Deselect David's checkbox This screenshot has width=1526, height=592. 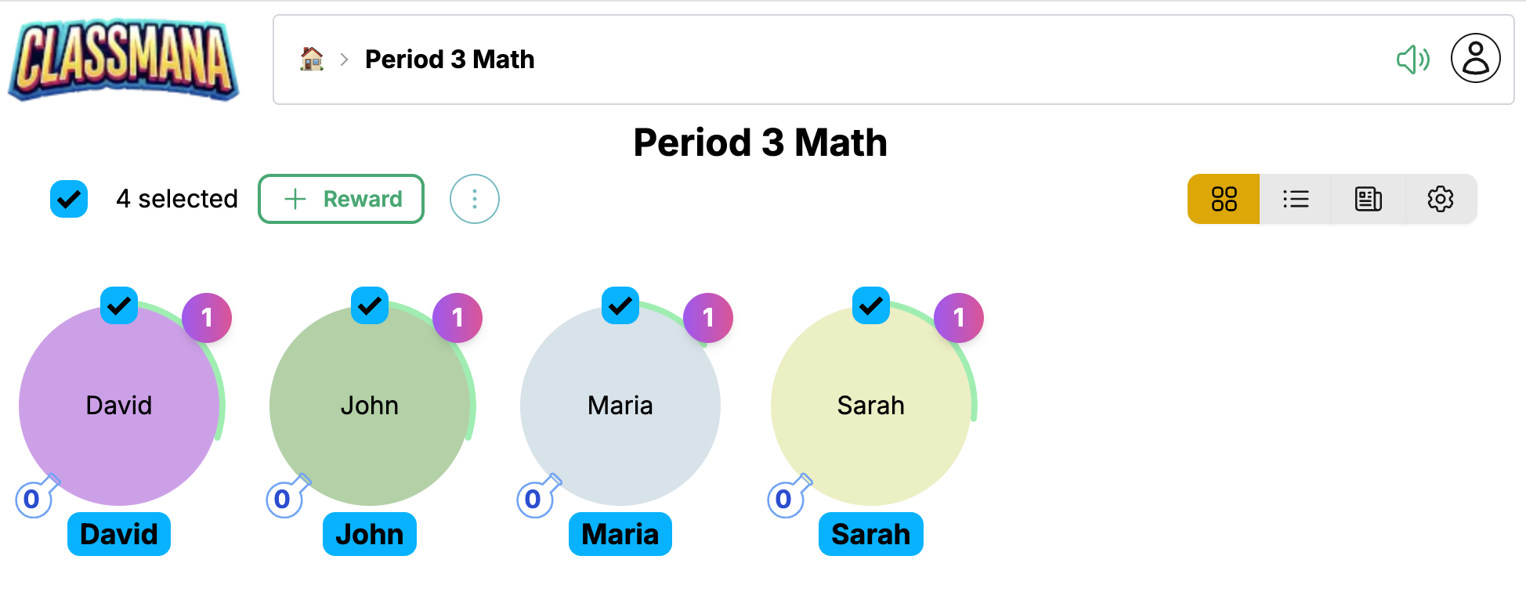point(119,305)
